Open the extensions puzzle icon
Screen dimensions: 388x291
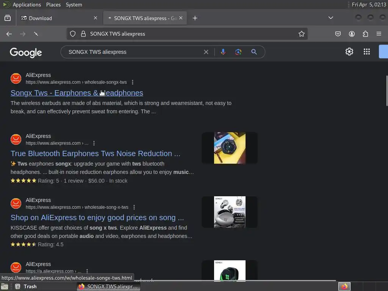click(x=365, y=34)
